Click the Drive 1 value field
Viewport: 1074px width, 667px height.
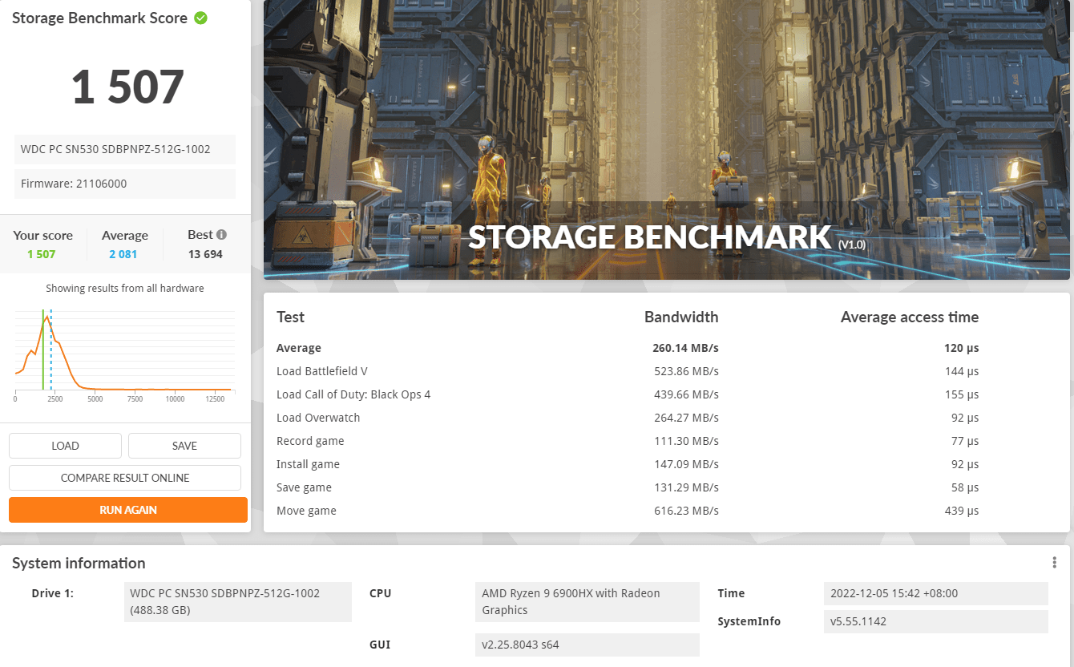(x=239, y=602)
